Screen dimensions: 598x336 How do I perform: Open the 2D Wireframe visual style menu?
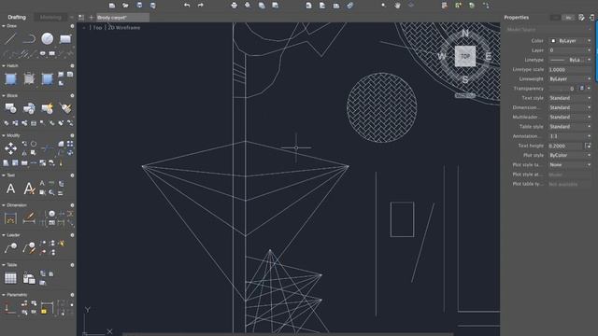pyautogui.click(x=124, y=27)
